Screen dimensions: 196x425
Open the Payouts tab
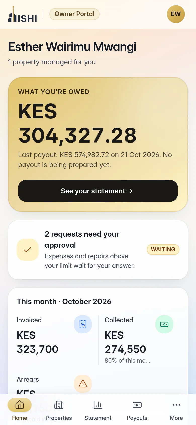[137, 410]
